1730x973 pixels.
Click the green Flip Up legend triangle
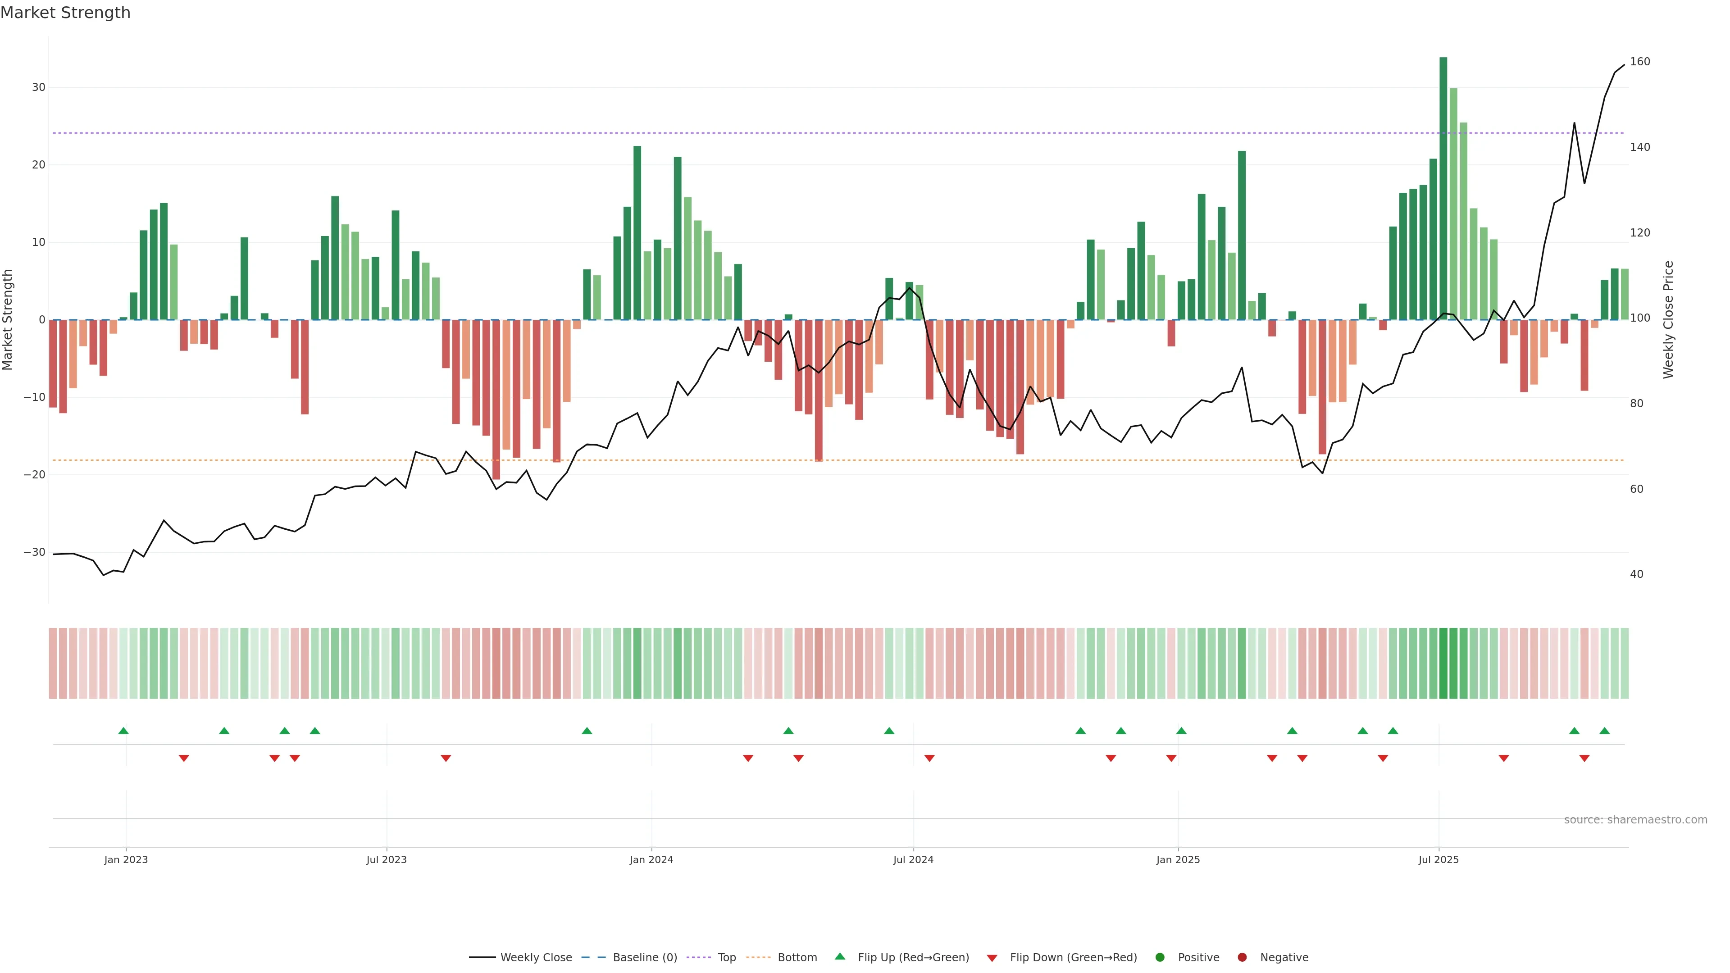click(x=839, y=957)
